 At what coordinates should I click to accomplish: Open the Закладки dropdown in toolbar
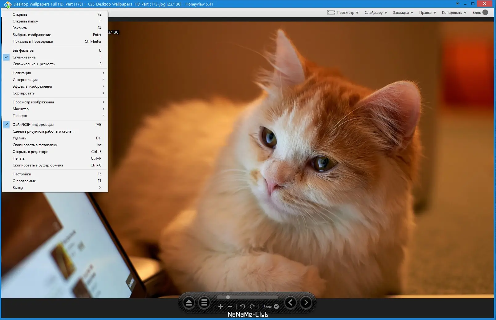pyautogui.click(x=403, y=13)
